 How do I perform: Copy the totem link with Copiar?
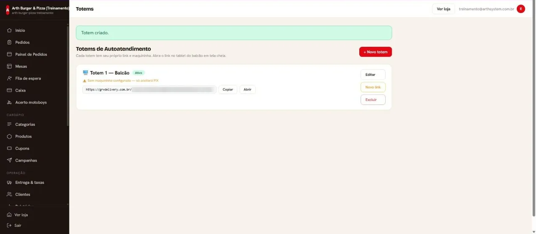tap(228, 90)
